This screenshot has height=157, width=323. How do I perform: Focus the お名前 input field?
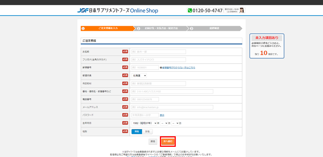pyautogui.click(x=159, y=52)
